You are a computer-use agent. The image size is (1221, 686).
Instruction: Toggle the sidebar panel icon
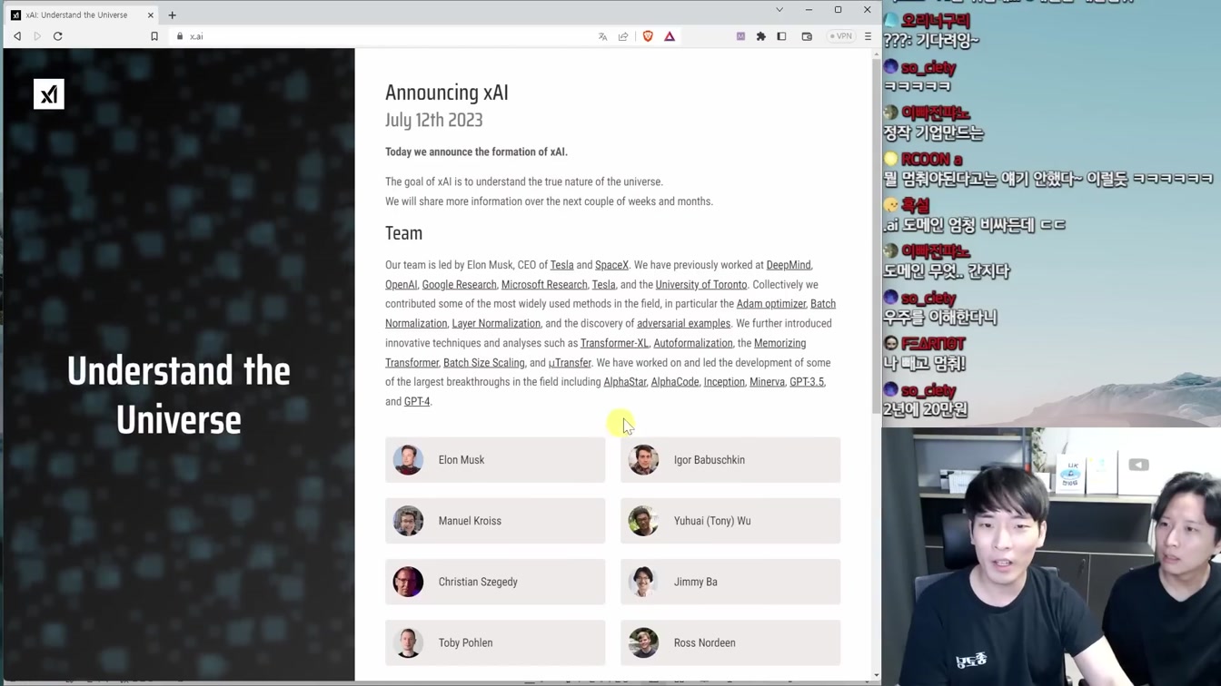(x=781, y=36)
